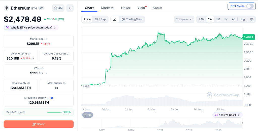Switch chart to Mkt Cap view

click(x=100, y=19)
